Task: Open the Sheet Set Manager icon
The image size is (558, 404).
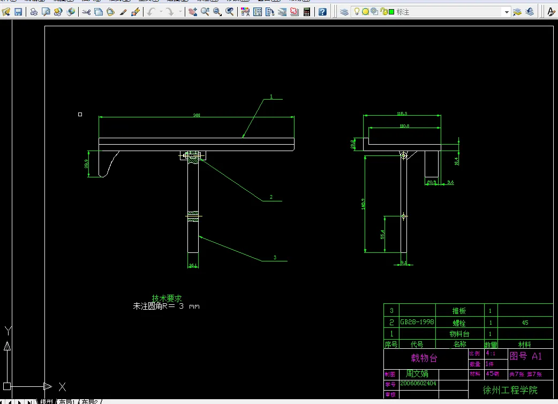Action: pos(282,12)
